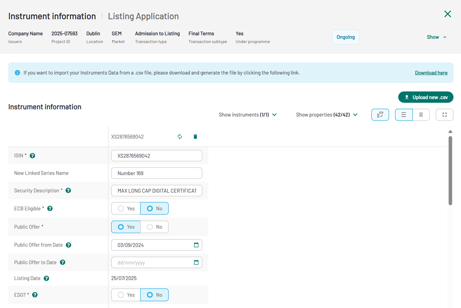The width and height of the screenshot is (461, 308).
Task: Delete the instrument using the trash icon
Action: pos(195,137)
